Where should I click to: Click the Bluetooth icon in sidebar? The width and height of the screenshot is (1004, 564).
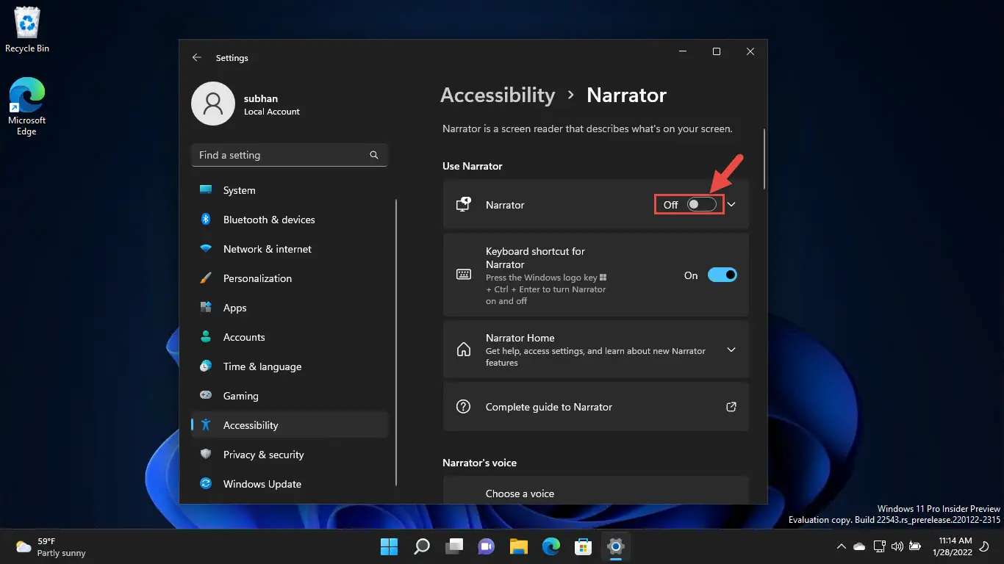click(207, 220)
